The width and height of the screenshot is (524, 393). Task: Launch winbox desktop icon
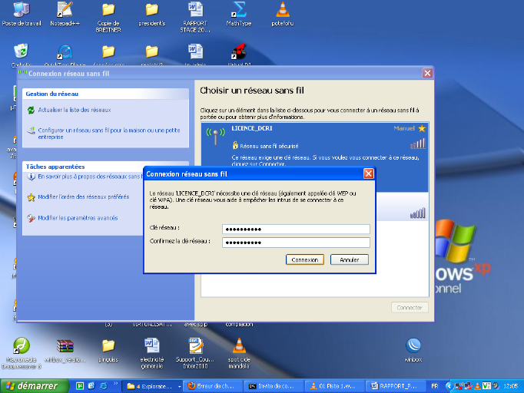click(x=413, y=350)
